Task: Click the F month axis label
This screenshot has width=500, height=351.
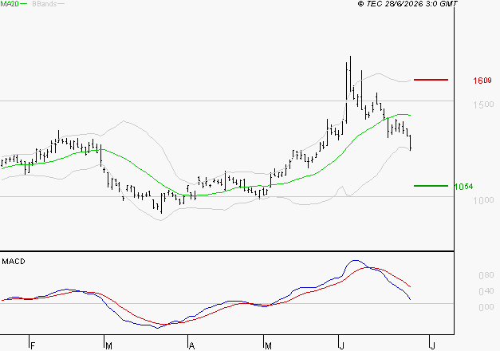Action: tap(32, 346)
